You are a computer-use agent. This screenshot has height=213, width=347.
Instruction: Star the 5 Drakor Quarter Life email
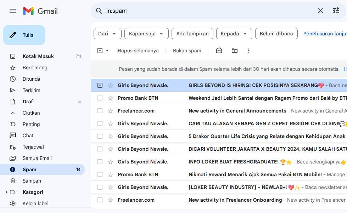pyautogui.click(x=111, y=136)
